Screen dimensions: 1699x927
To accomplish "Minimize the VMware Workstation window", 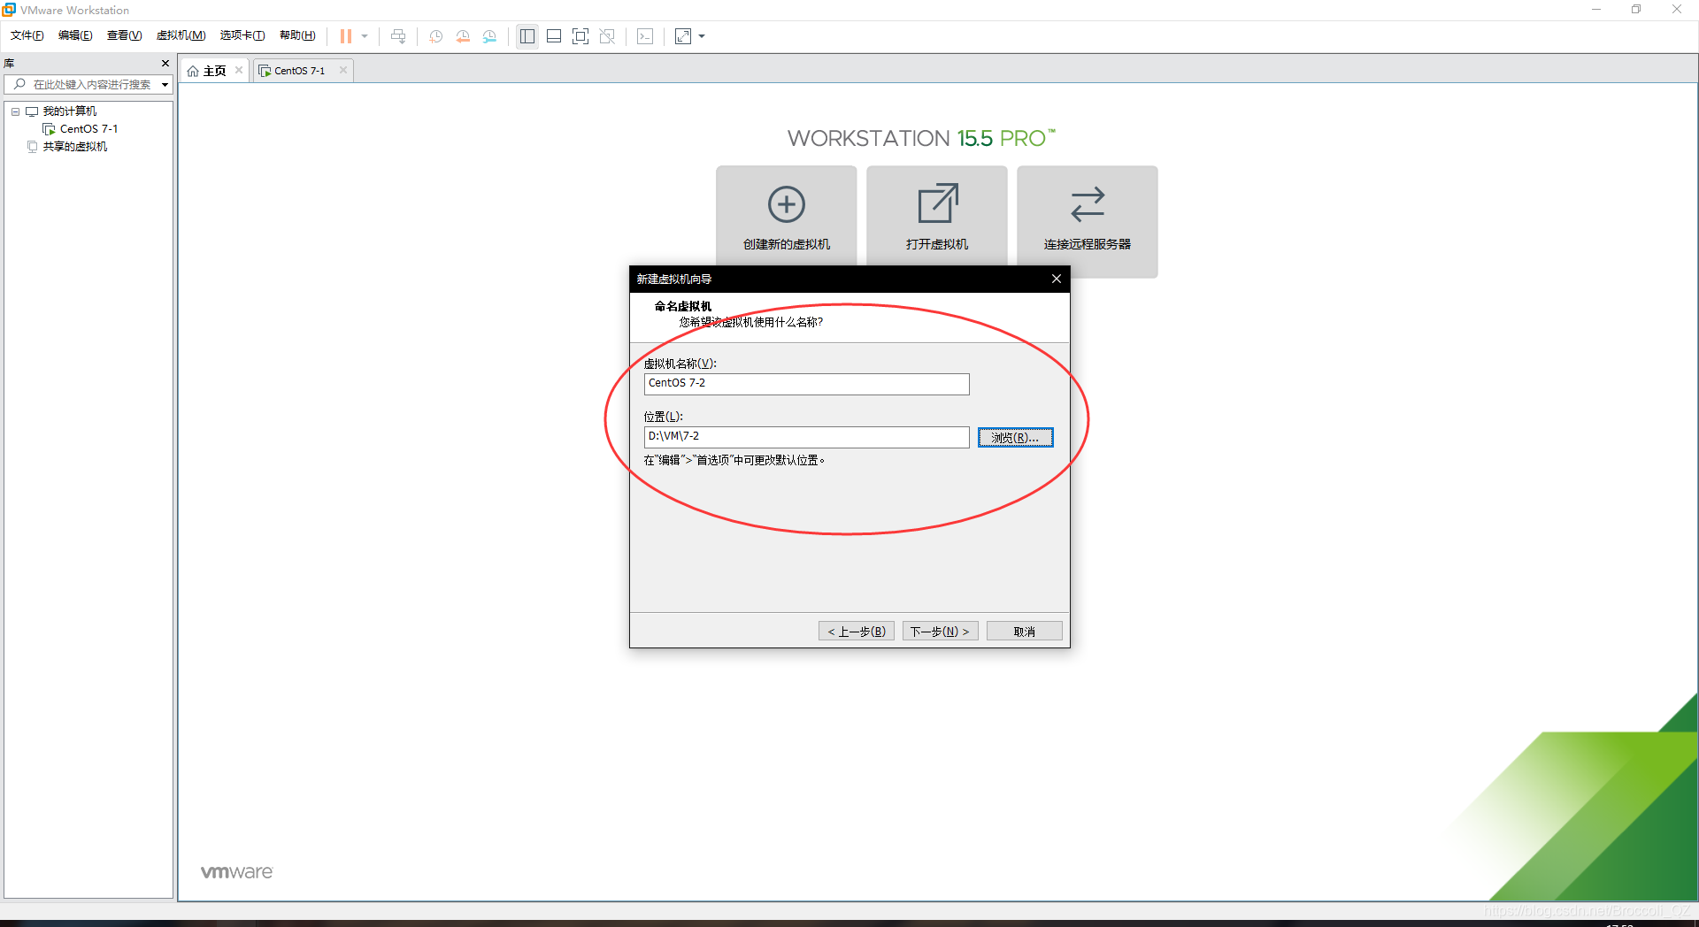I will (1596, 10).
